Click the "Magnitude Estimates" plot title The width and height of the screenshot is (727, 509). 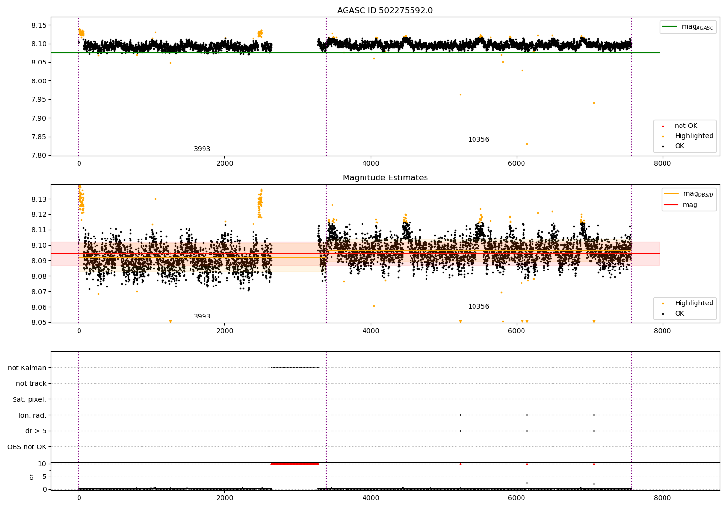tap(385, 178)
